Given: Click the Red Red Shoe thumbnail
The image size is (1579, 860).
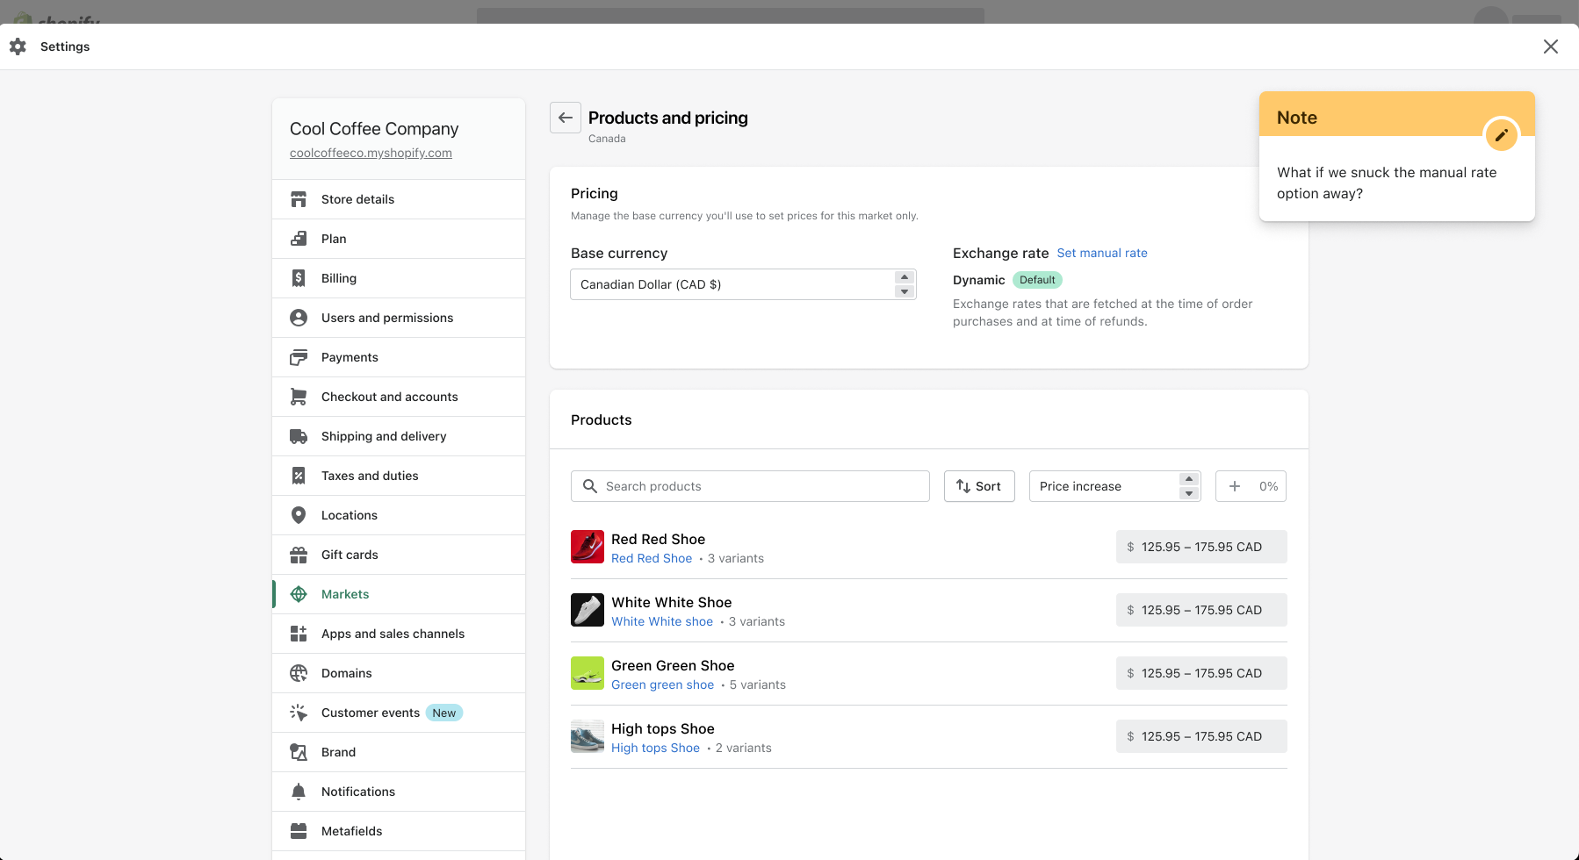Looking at the screenshot, I should [x=588, y=547].
